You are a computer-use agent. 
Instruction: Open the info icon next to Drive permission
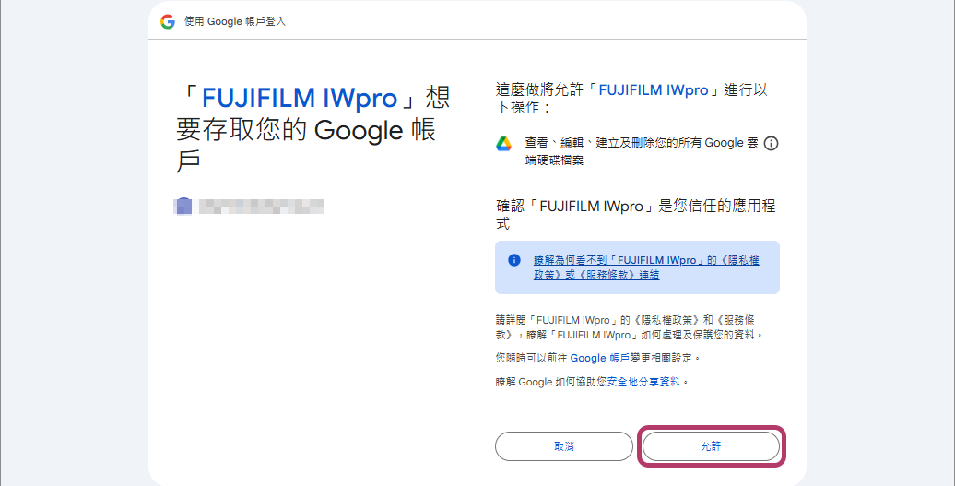[771, 144]
